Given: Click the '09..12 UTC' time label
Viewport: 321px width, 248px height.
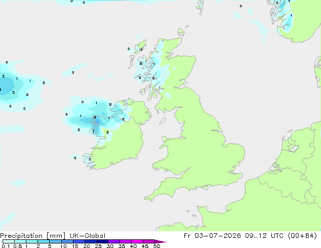Looking at the screenshot, I should tap(264, 236).
